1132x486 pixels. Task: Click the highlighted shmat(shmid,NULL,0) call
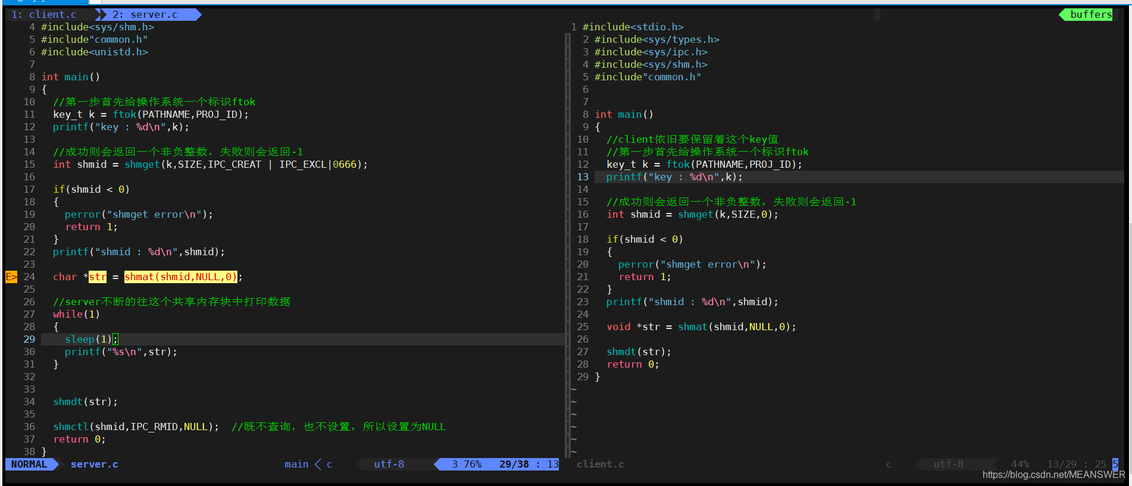pos(180,277)
